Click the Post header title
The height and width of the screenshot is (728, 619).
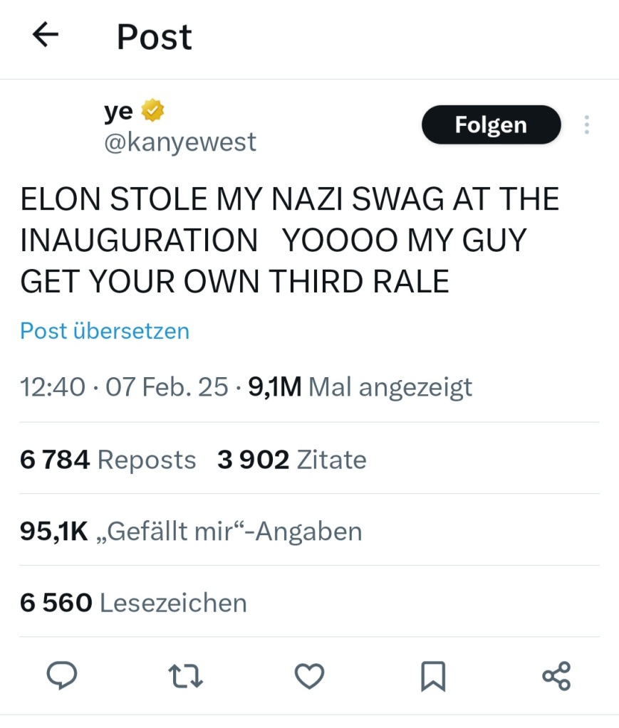(155, 37)
